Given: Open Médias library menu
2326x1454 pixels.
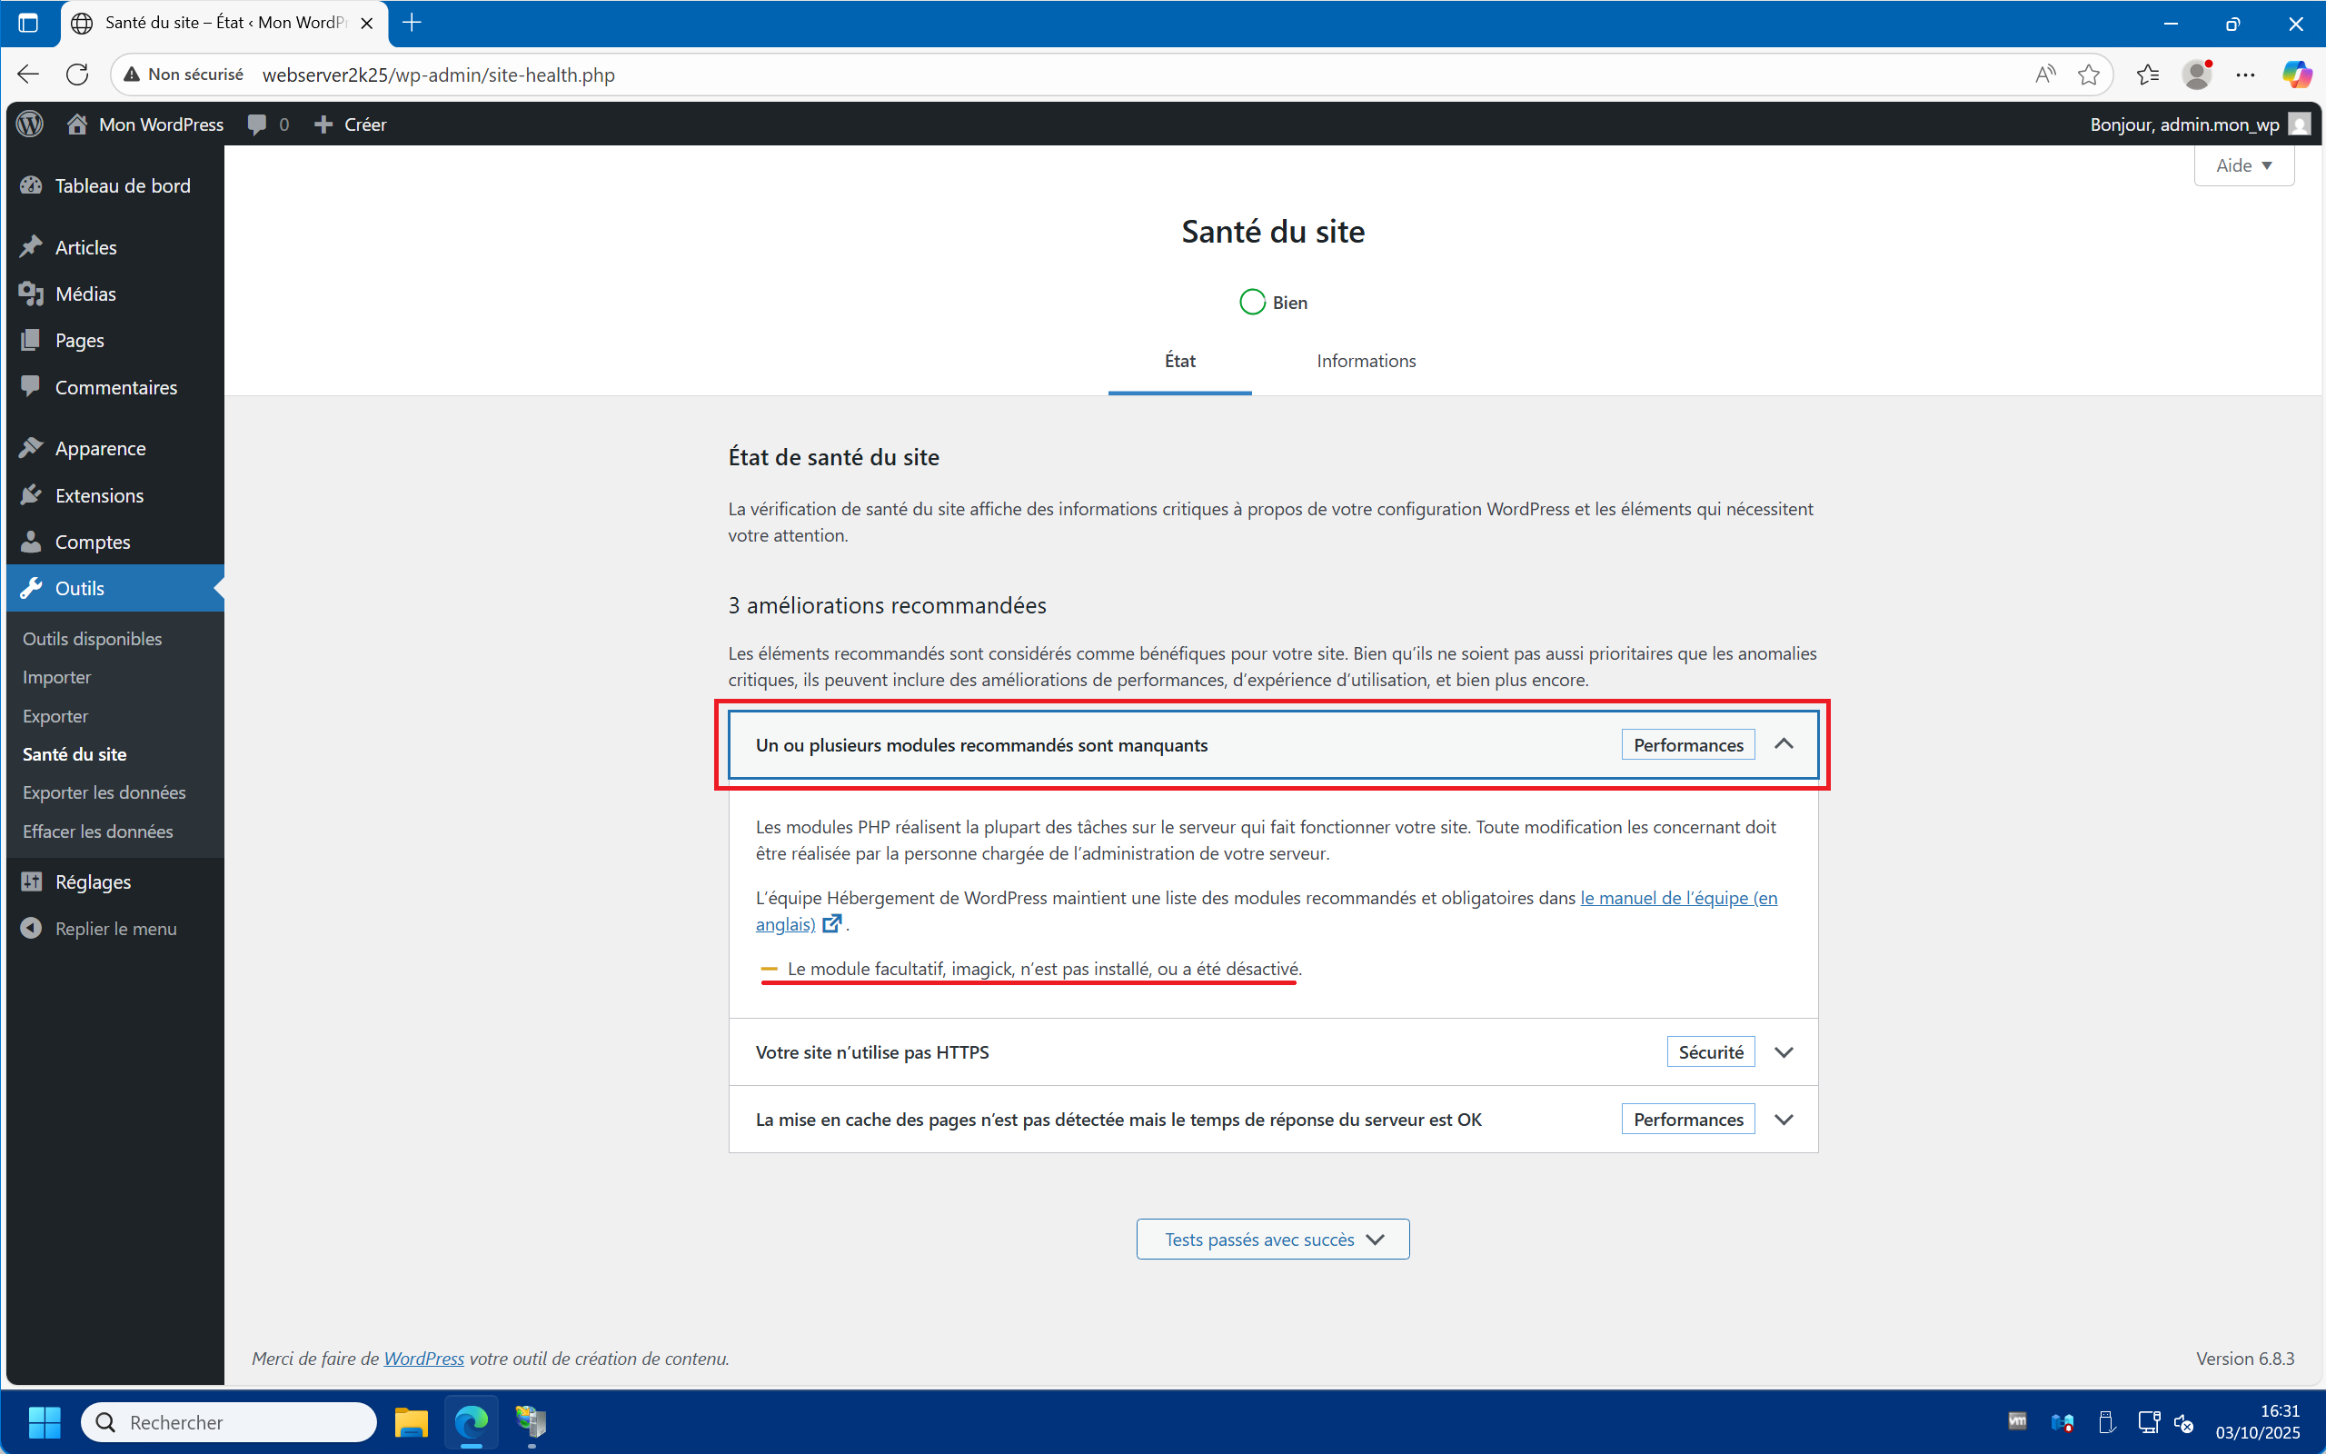Looking at the screenshot, I should click(x=84, y=294).
